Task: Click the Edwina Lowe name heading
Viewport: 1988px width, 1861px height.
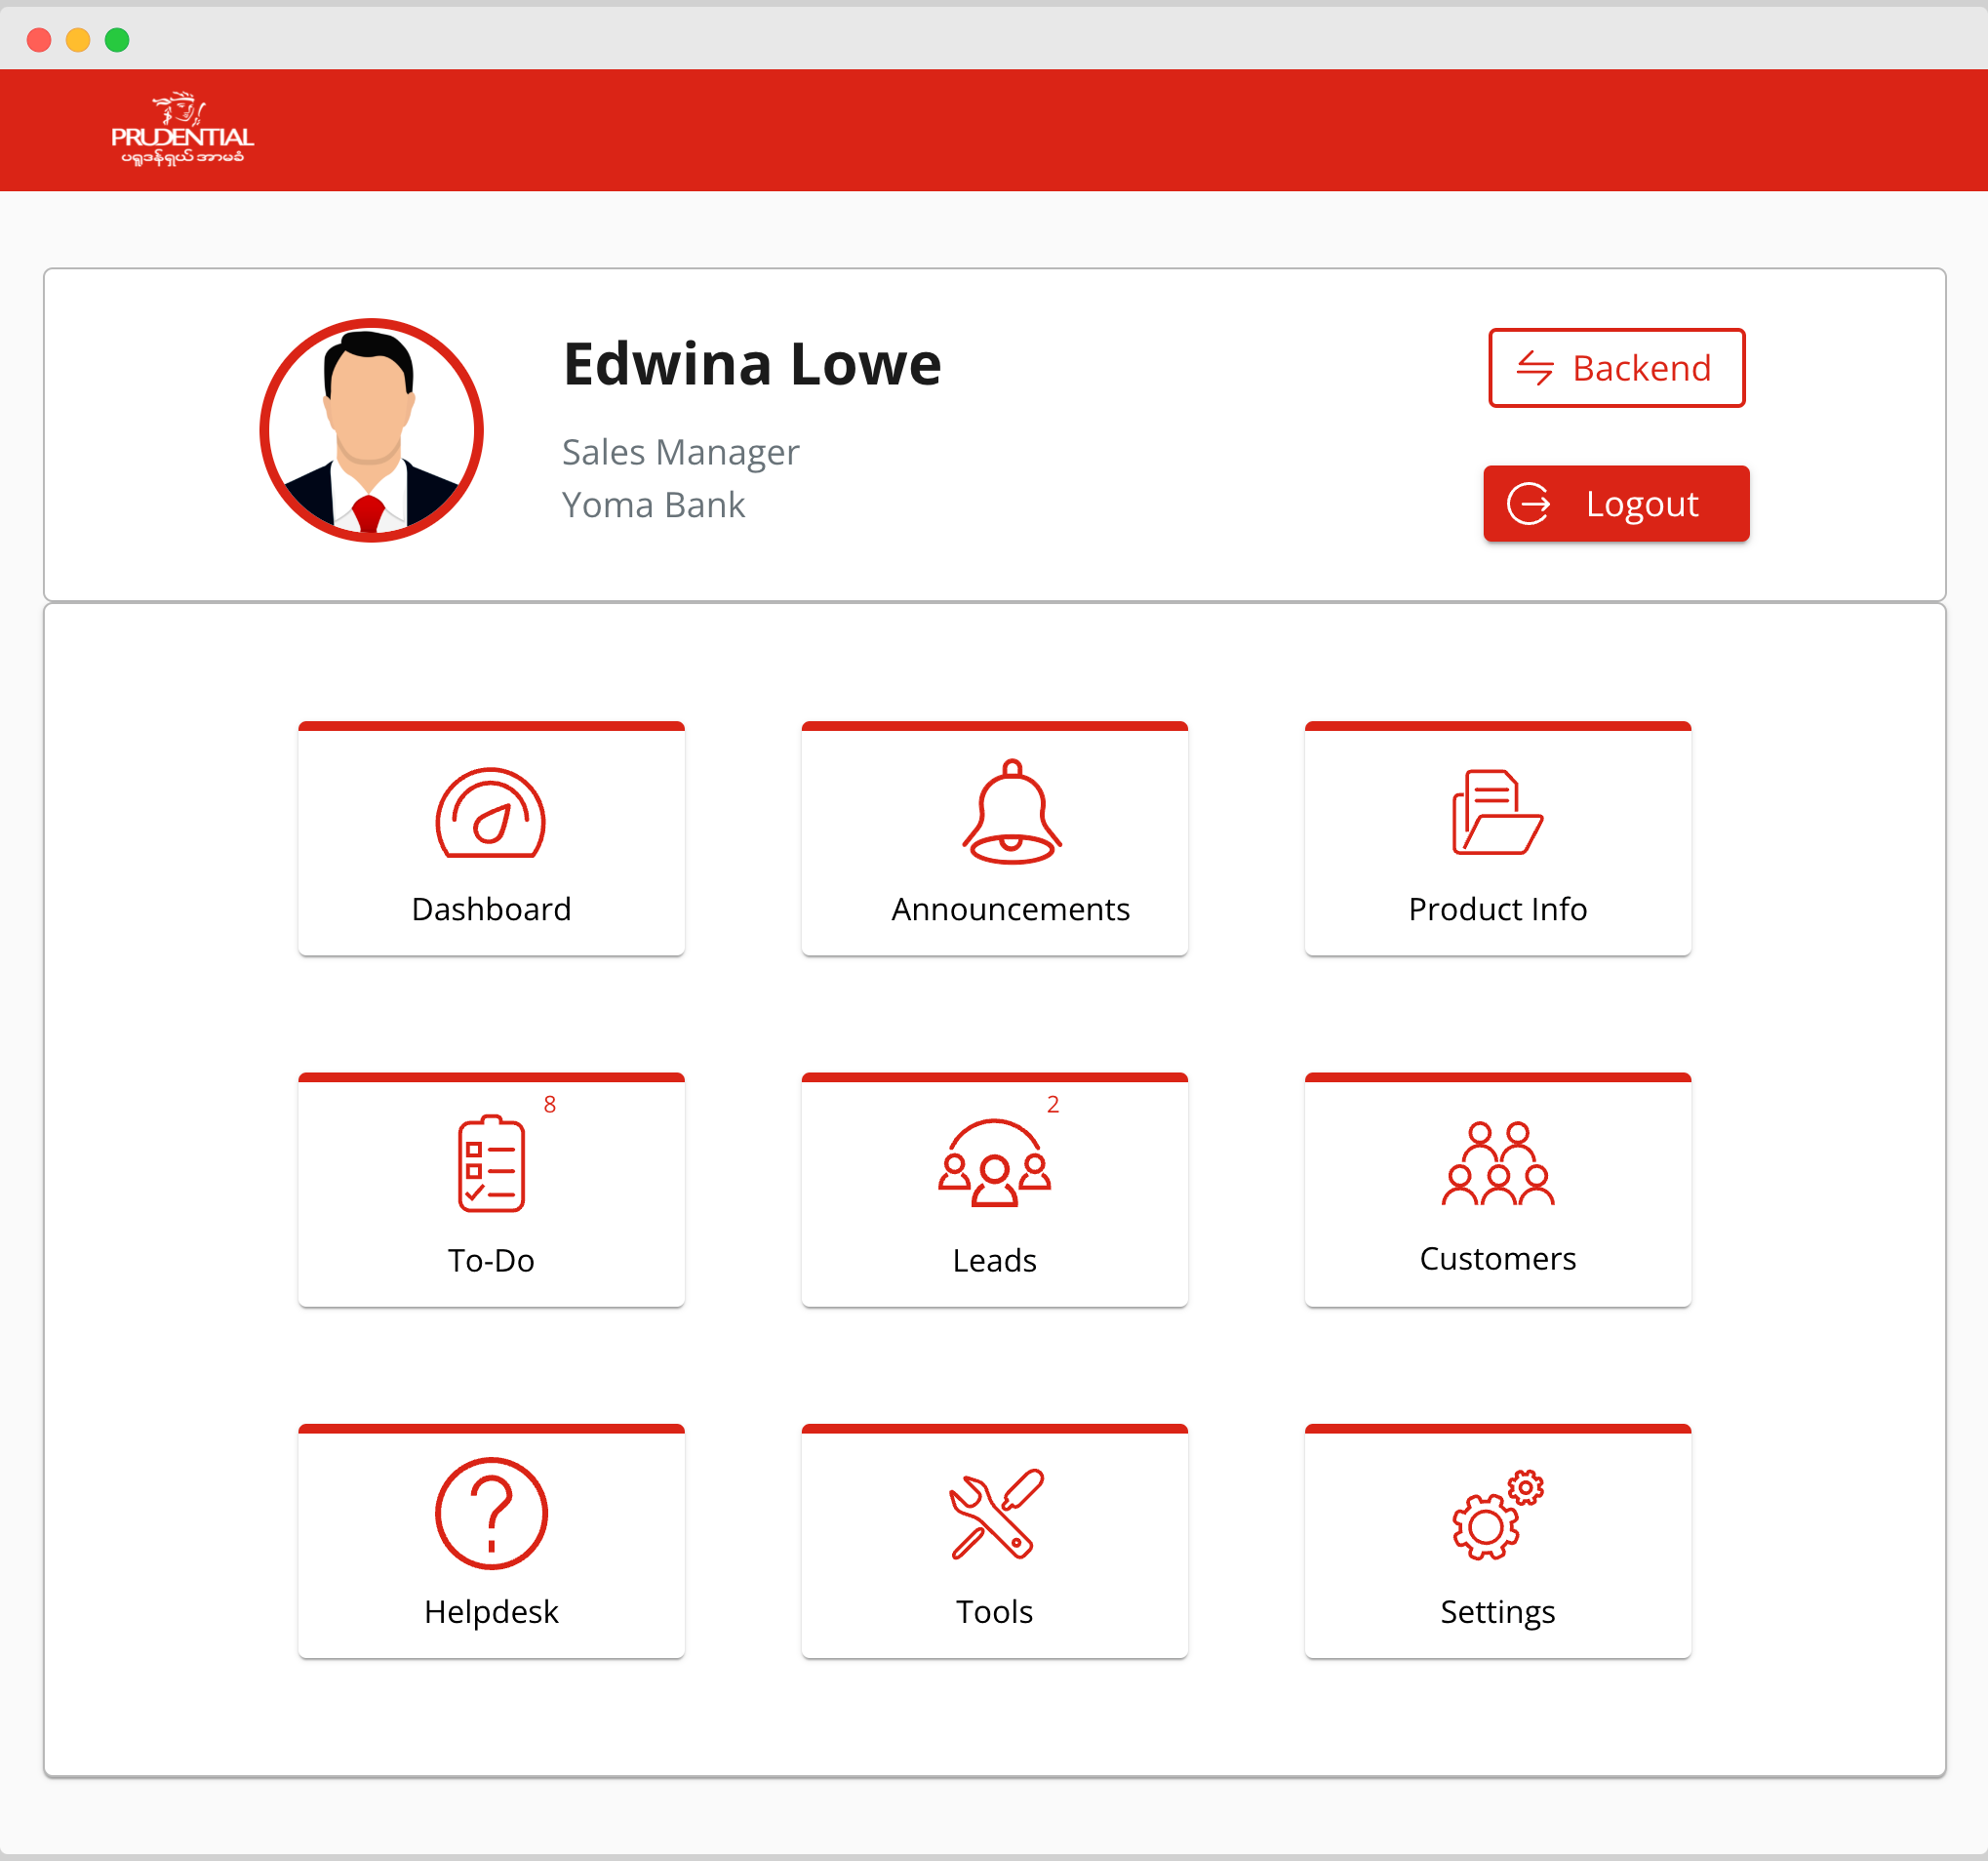Action: pos(752,364)
